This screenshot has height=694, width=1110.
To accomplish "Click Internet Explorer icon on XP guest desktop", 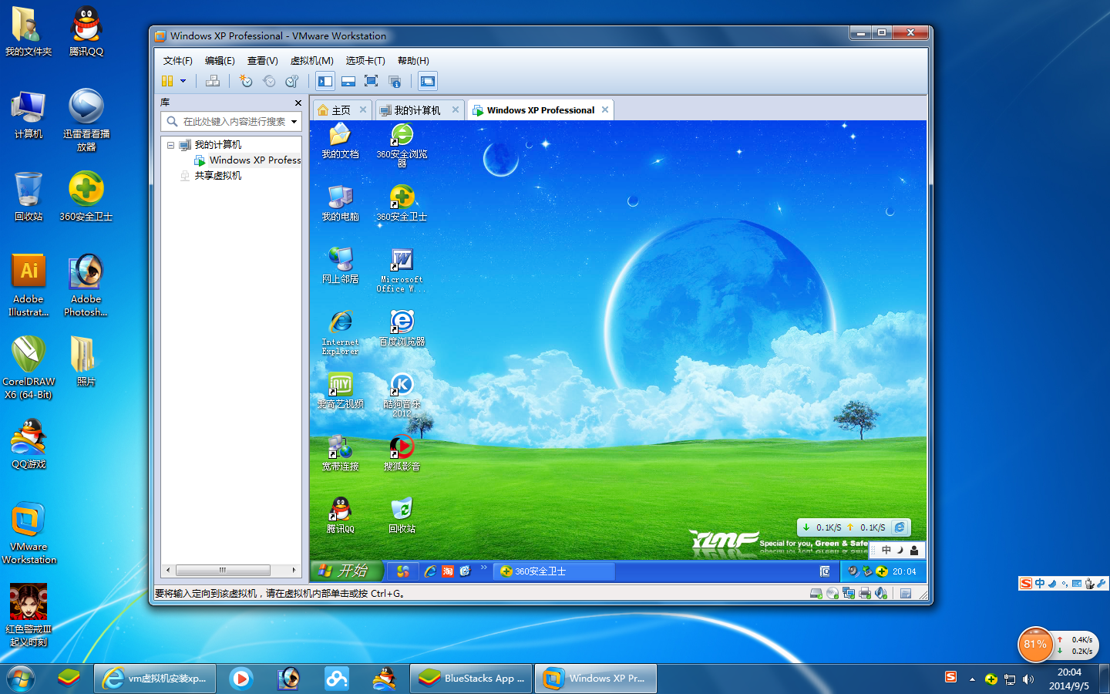I will 340,333.
